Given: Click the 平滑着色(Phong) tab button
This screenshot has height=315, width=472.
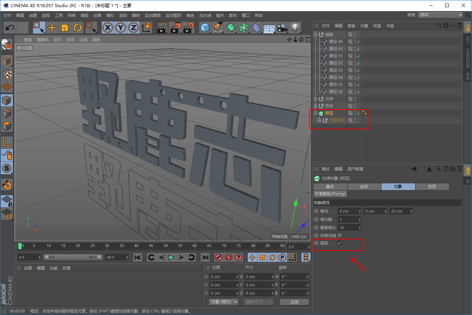Looking at the screenshot, I should pos(330,194).
